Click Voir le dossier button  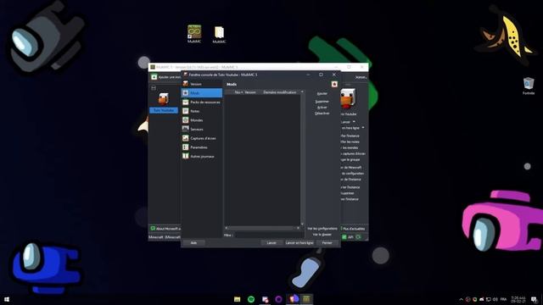[x=322, y=235]
